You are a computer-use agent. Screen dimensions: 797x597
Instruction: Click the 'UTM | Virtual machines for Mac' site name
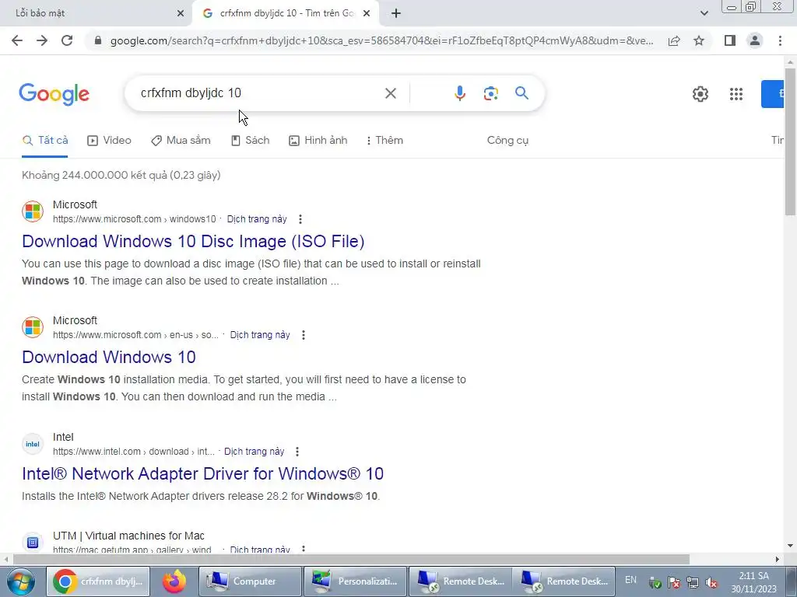click(x=128, y=536)
